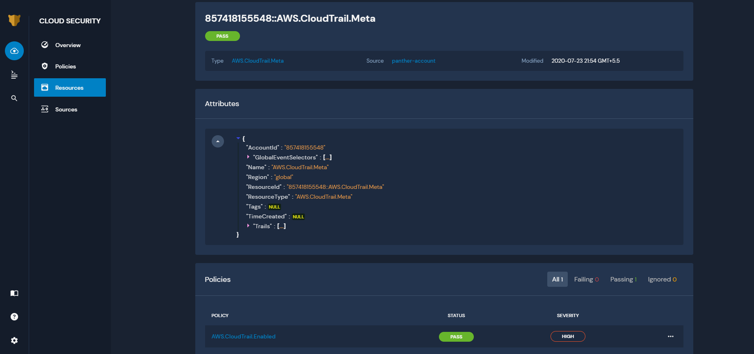Collapse the Attributes panel with arrow button
The height and width of the screenshot is (354, 754).
tap(218, 141)
